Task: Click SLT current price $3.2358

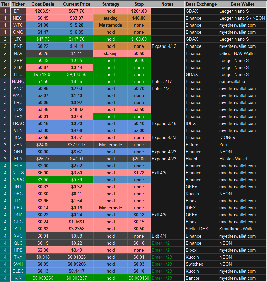Action: pyautogui.click(x=77, y=229)
